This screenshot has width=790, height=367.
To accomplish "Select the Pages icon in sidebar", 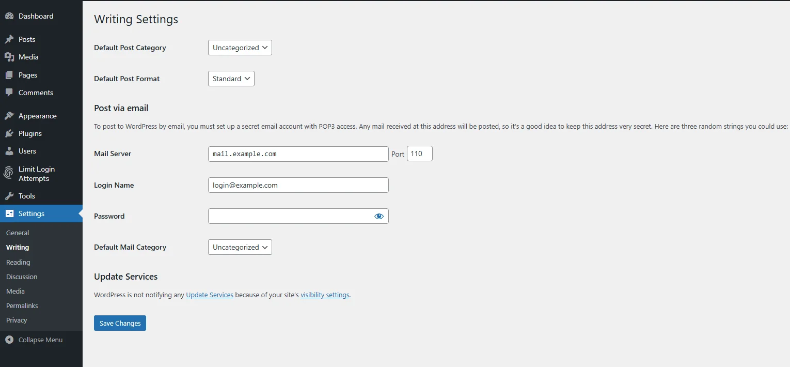I will tap(9, 75).
